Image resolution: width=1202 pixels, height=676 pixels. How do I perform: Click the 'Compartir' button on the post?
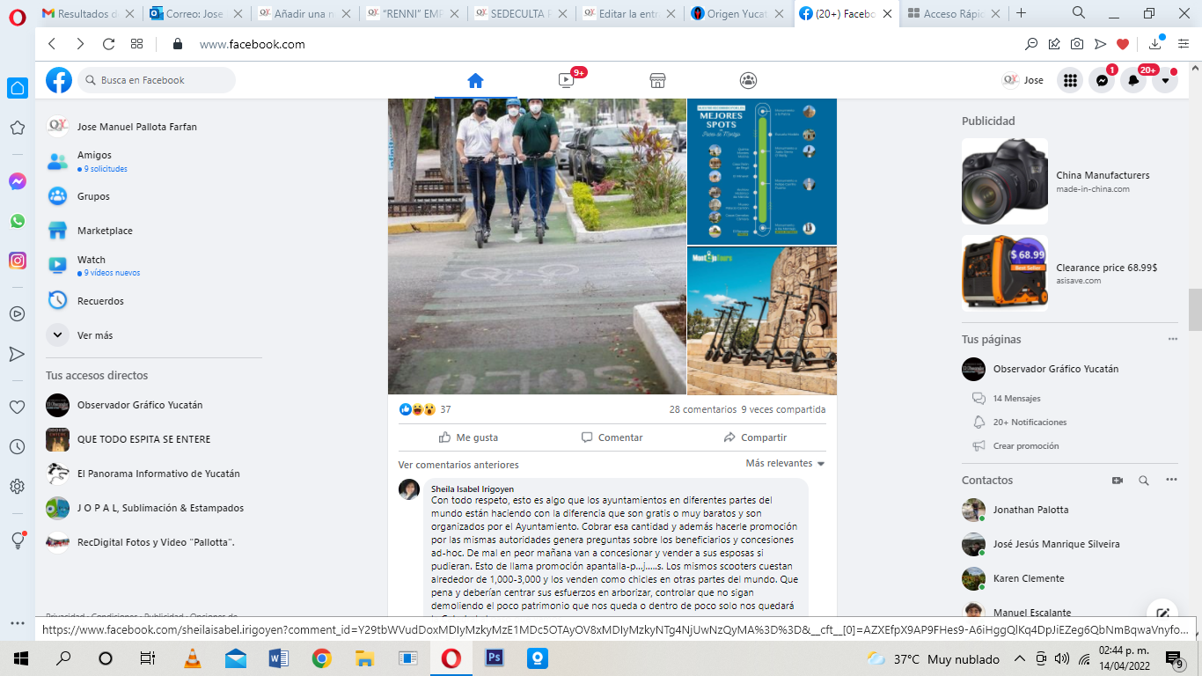pos(755,437)
